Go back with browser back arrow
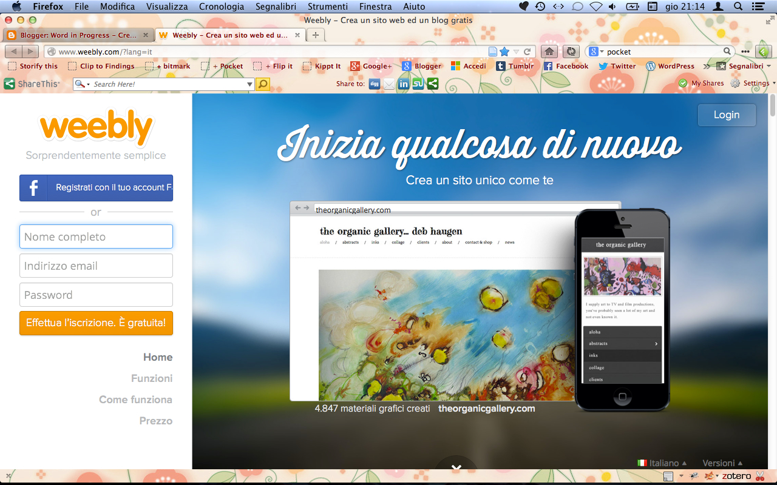 pyautogui.click(x=15, y=52)
